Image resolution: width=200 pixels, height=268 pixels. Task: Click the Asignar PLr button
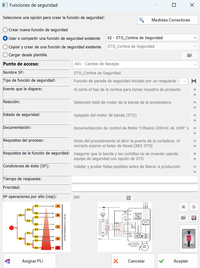click(x=29, y=261)
